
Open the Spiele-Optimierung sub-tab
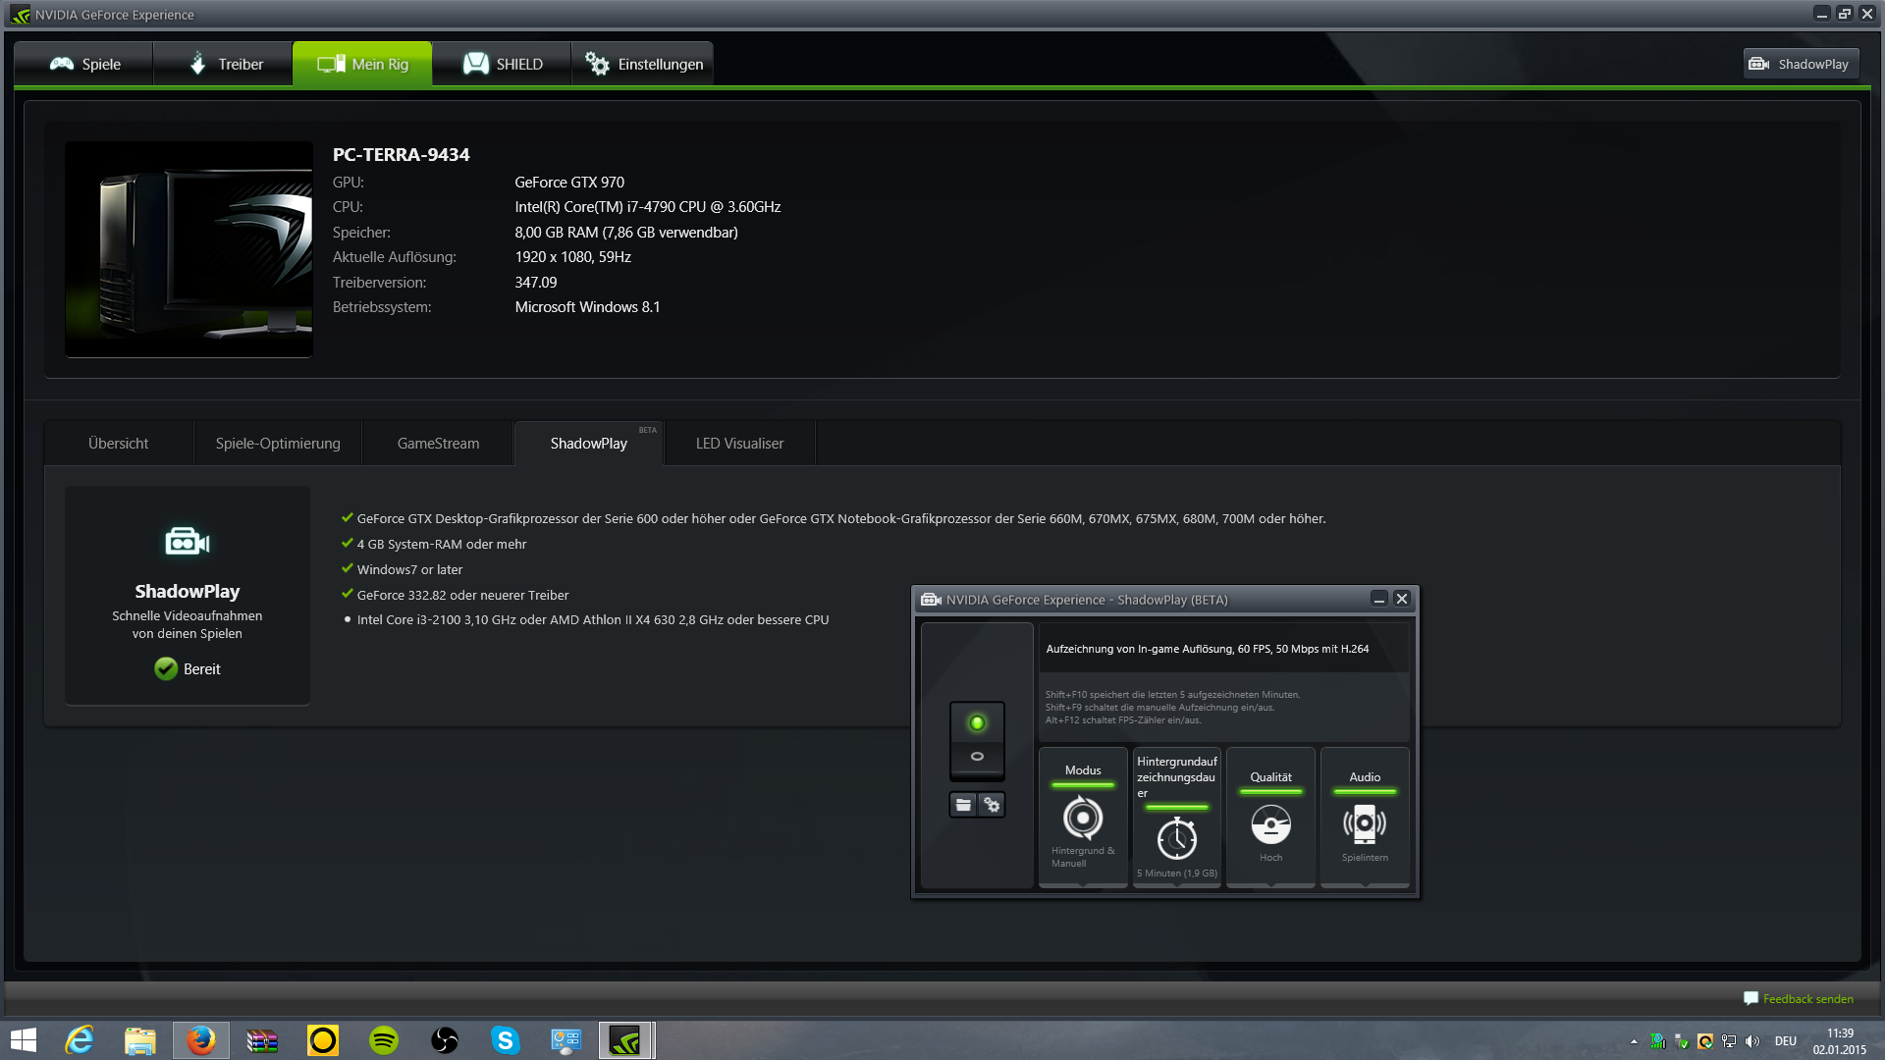click(278, 444)
